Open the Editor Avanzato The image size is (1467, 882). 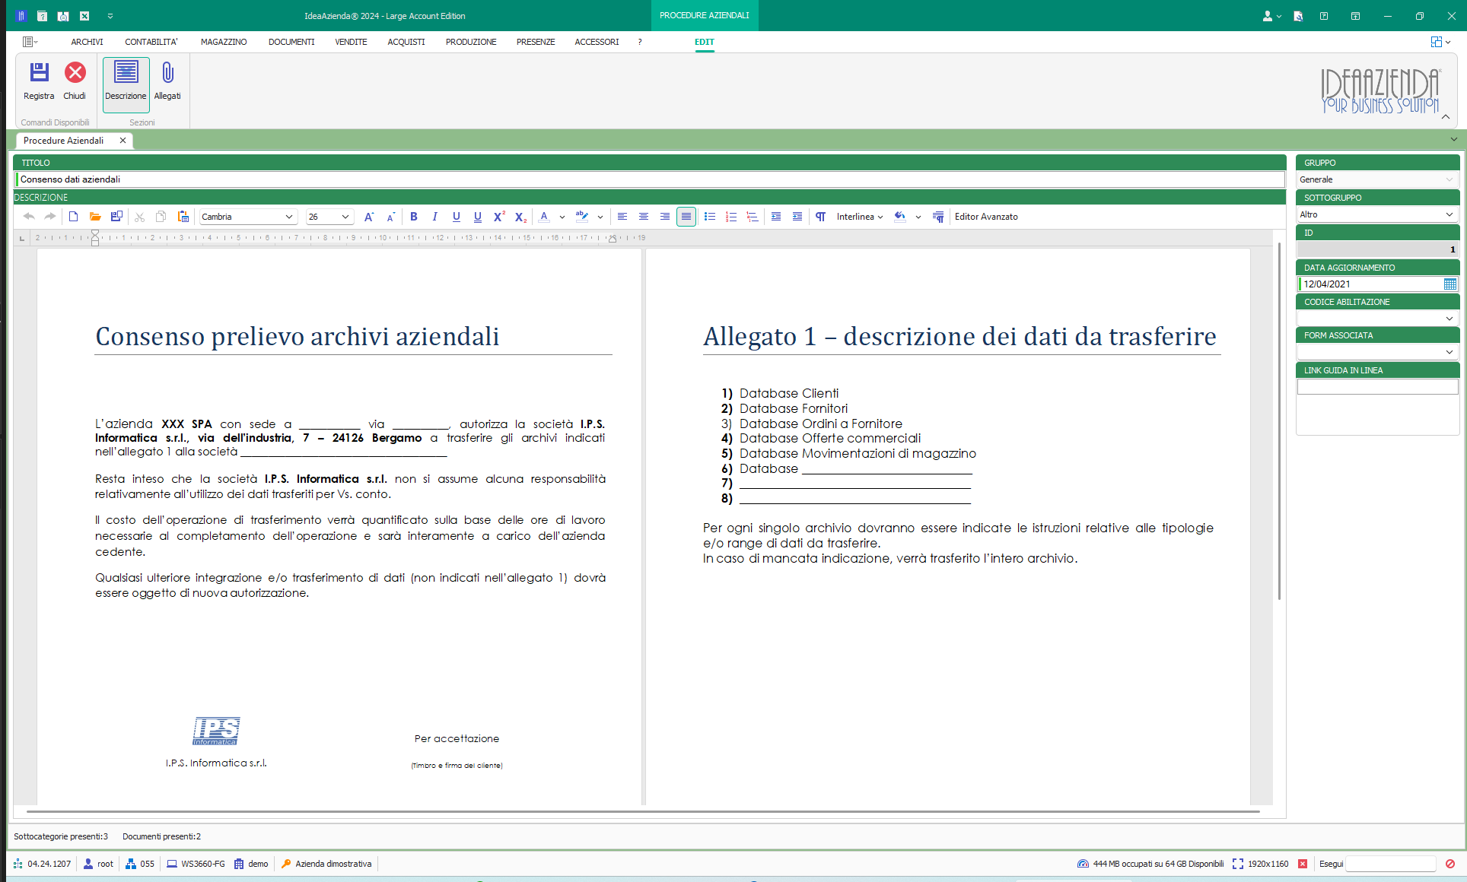986,217
